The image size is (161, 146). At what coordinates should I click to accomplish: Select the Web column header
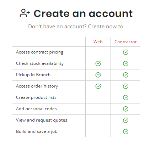[98, 42]
